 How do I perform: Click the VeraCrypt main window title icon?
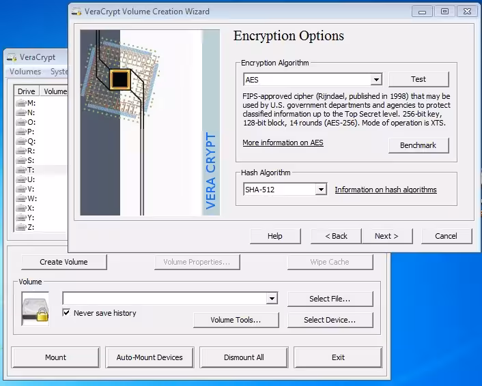pyautogui.click(x=12, y=57)
